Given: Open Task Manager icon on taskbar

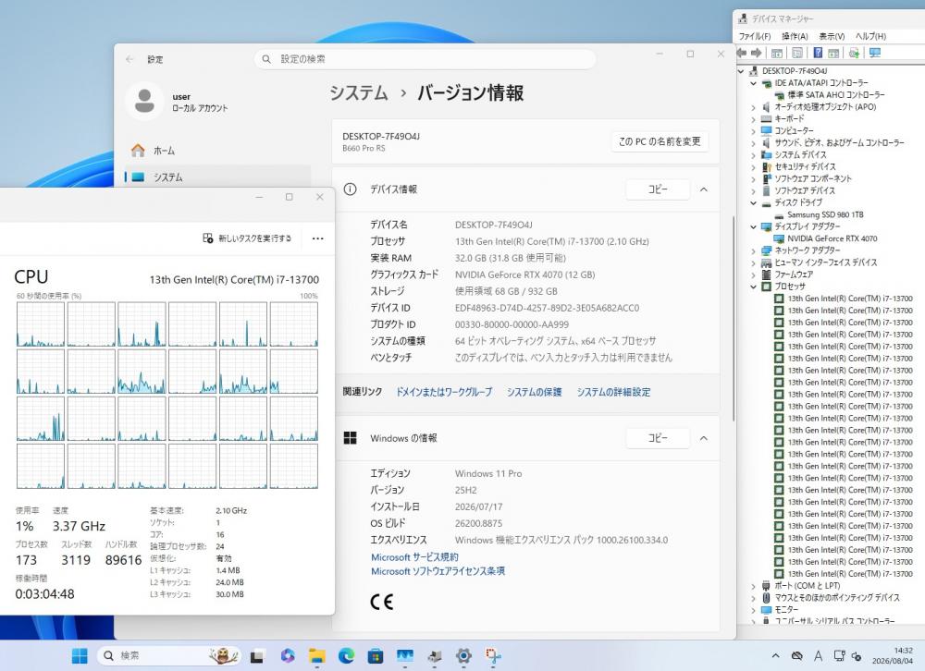Looking at the screenshot, I should coord(405,655).
